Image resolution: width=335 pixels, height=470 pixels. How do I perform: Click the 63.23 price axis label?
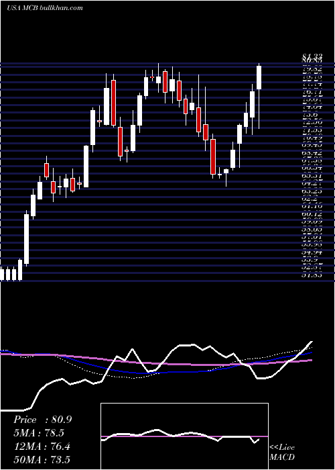click(x=312, y=191)
